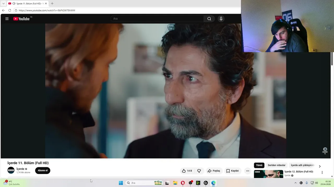334x187 pixels.
Task: Open Microsoft Edge from taskbar
Action: (213, 183)
